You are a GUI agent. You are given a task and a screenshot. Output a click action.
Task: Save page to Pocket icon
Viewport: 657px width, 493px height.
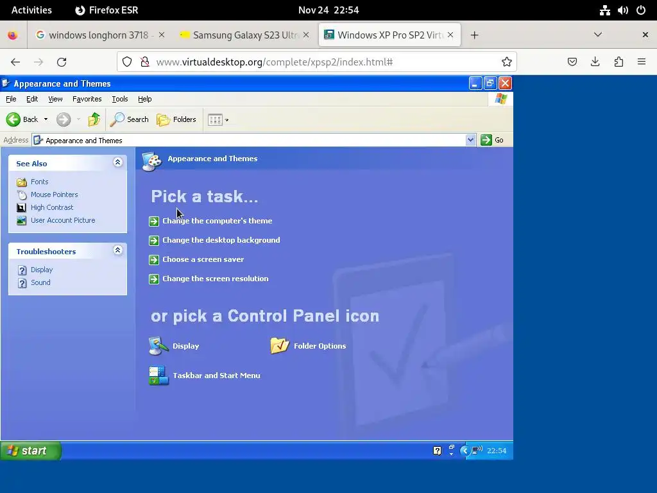coord(572,62)
